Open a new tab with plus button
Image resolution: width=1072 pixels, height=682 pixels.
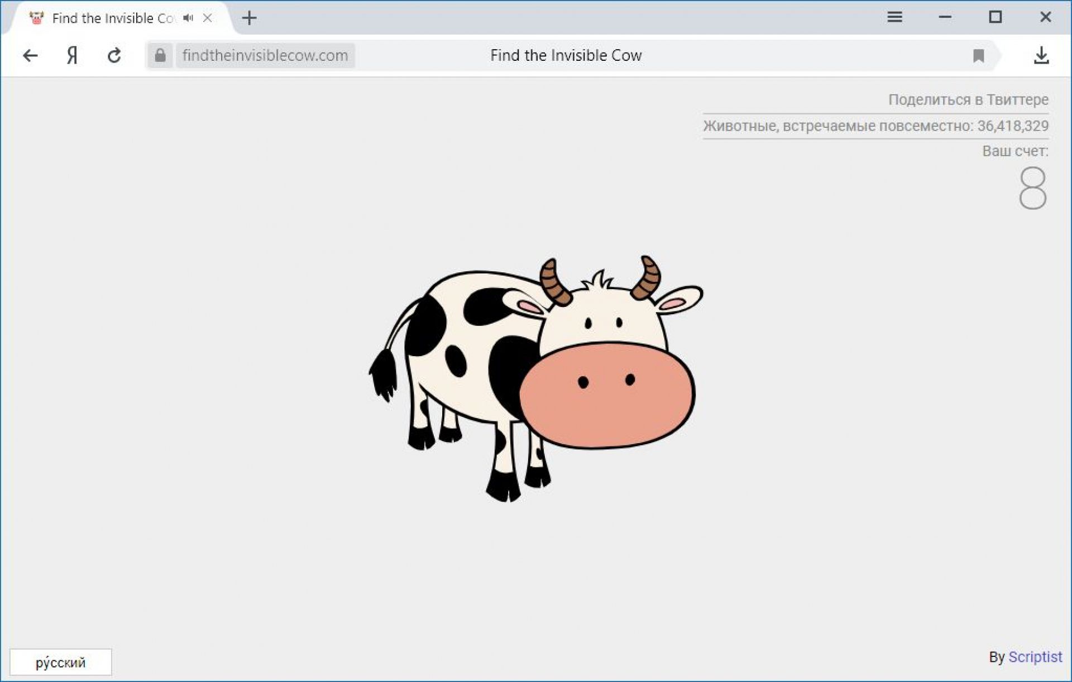(x=249, y=18)
